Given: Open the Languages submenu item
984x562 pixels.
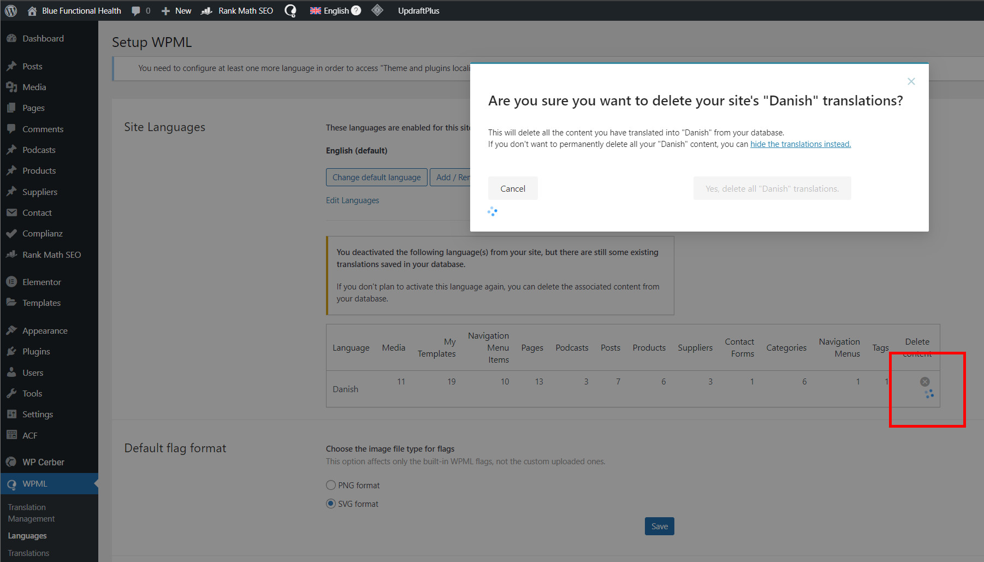Looking at the screenshot, I should pos(27,536).
